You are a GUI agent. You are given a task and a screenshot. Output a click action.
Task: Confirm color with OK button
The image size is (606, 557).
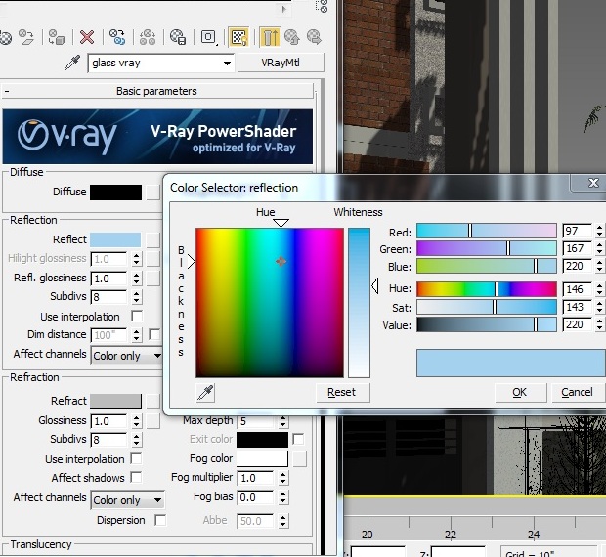[520, 393]
